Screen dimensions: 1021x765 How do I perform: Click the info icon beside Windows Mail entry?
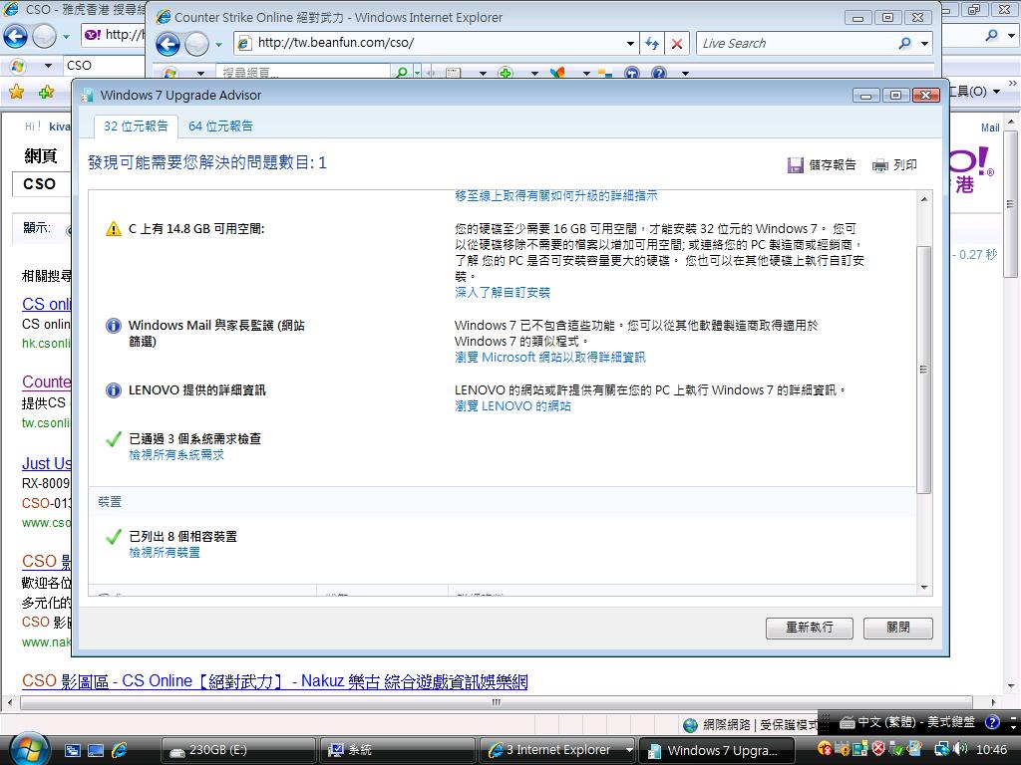114,326
